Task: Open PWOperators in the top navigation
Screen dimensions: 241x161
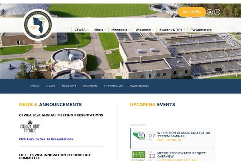Action: [201, 30]
